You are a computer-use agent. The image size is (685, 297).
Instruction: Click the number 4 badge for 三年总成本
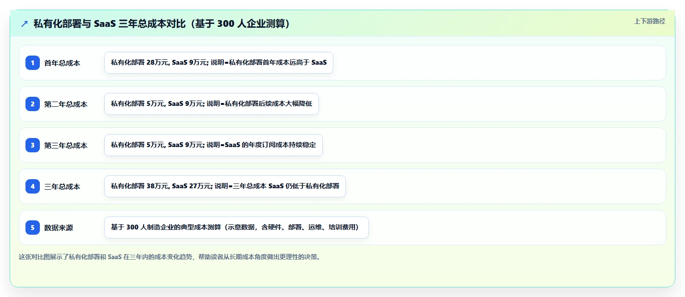[33, 186]
